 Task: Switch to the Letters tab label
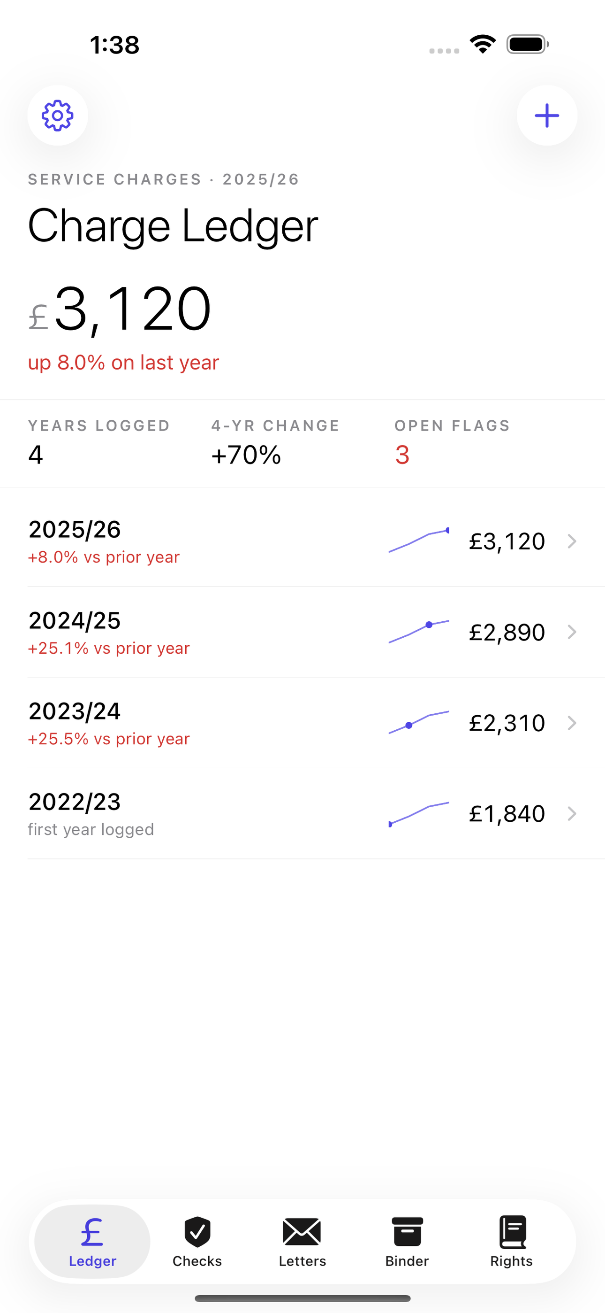tap(302, 1261)
